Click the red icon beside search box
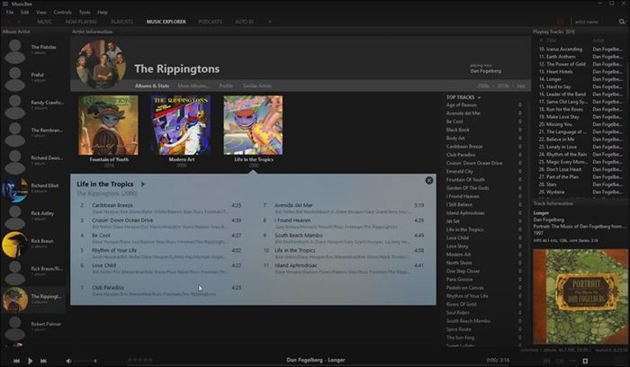Screen dimensions: 630x367 tap(561, 22)
